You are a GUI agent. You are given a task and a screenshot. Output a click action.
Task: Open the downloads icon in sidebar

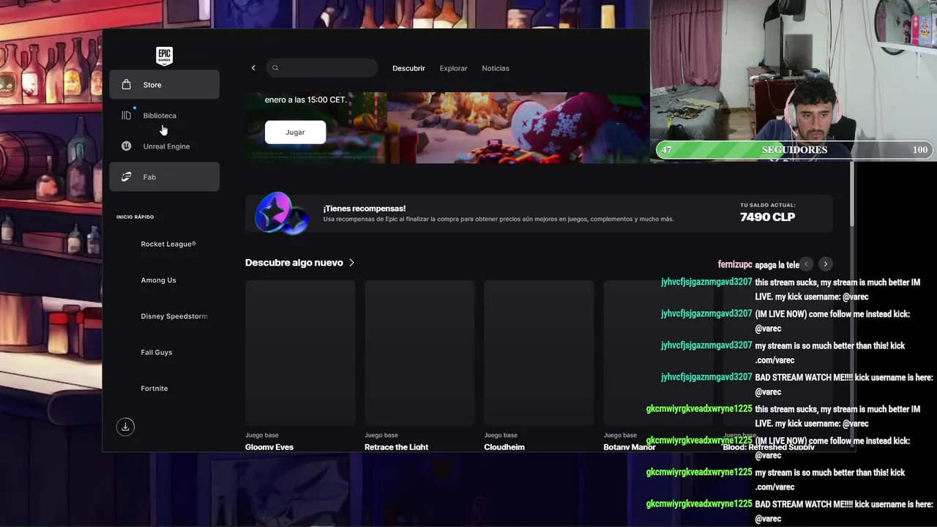(x=125, y=427)
